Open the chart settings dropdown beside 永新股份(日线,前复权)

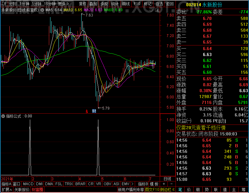42,10
